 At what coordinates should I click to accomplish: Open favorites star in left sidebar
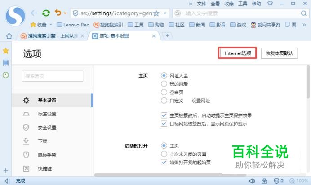tap(6, 51)
